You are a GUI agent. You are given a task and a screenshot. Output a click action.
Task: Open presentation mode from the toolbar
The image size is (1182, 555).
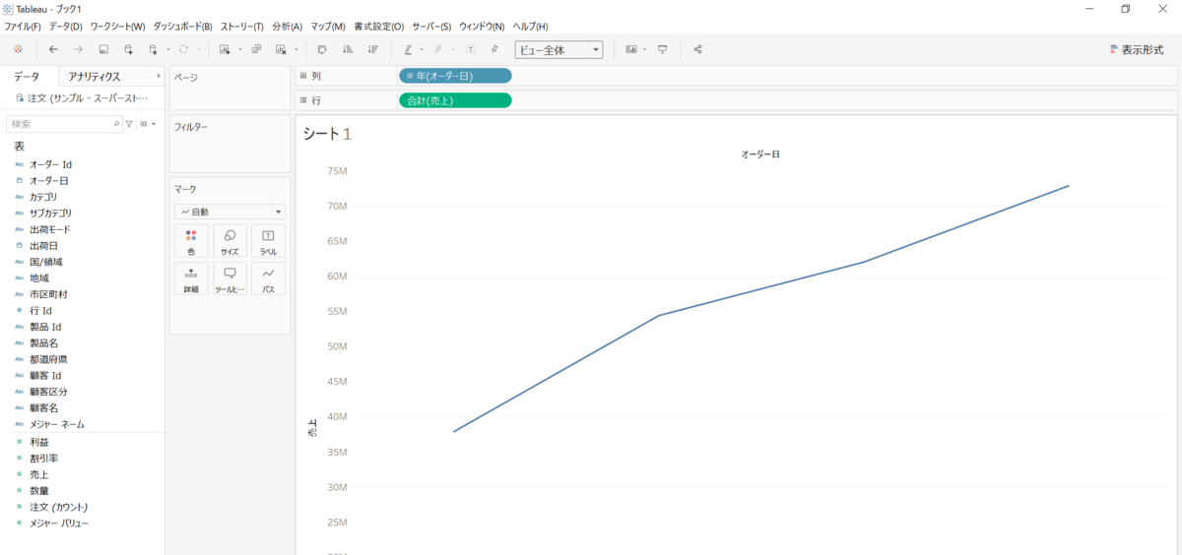tap(663, 49)
